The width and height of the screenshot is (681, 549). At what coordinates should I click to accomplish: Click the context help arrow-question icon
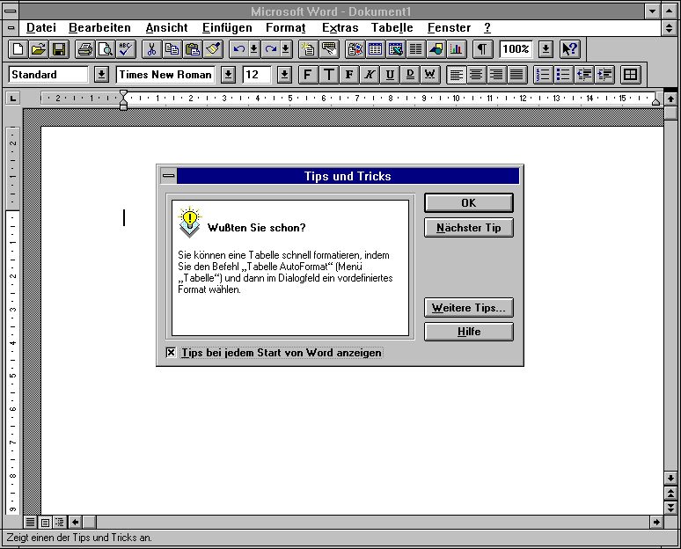[x=570, y=49]
